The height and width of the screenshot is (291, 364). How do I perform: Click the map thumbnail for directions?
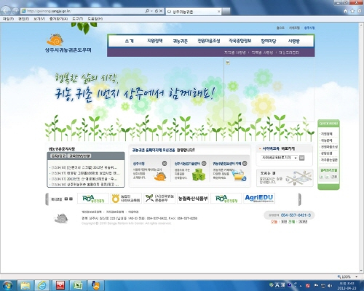pos(298,178)
